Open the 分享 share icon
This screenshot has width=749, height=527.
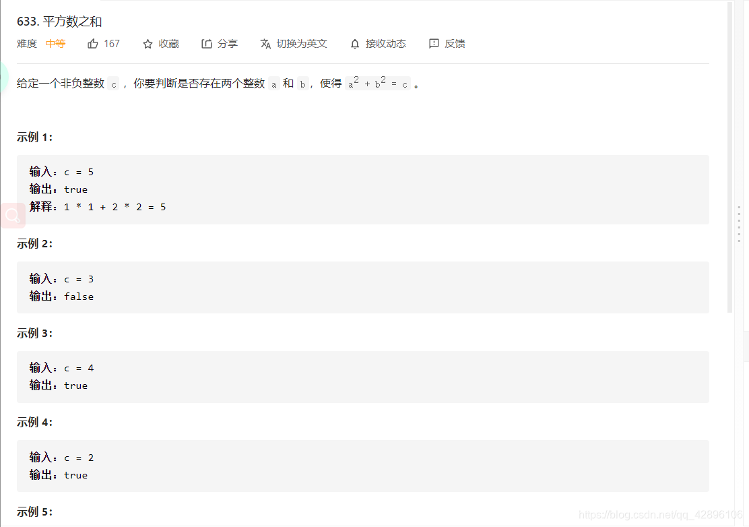coord(207,43)
